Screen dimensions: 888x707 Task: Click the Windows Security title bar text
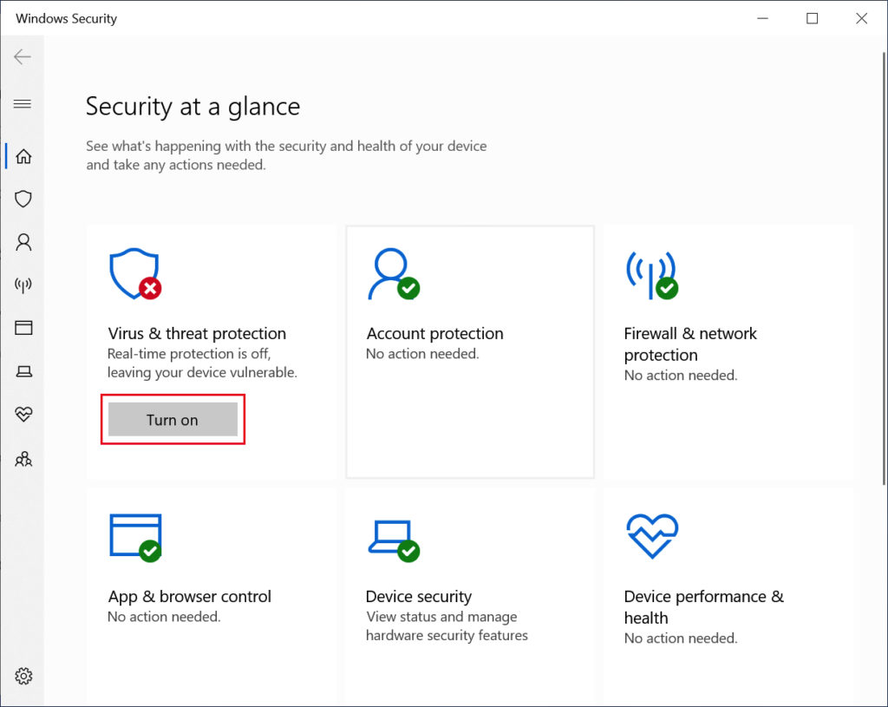pyautogui.click(x=66, y=17)
